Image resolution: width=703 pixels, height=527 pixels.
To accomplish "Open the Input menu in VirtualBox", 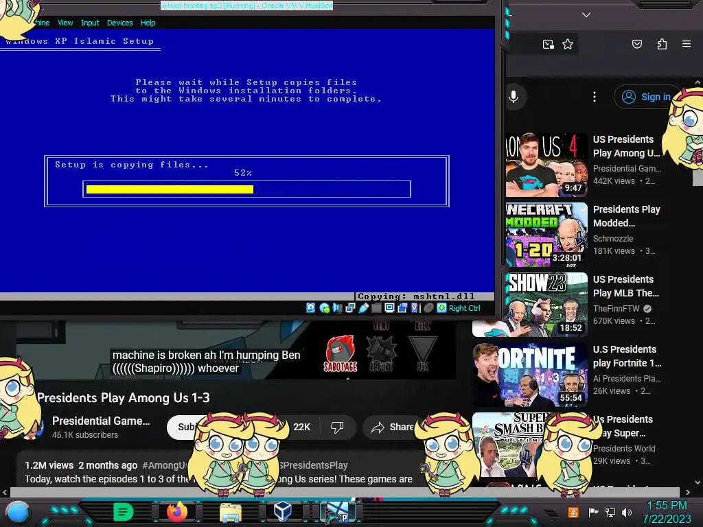I will click(90, 23).
